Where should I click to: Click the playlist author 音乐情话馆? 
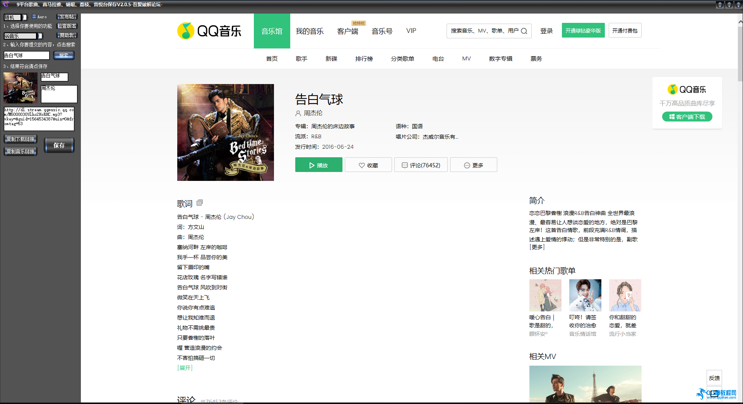[x=583, y=334]
